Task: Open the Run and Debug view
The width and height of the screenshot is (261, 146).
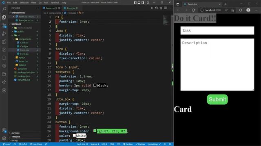Action: click(x=4, y=34)
